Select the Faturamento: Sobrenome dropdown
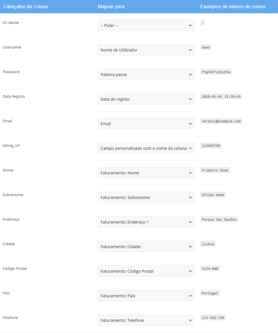 (146, 197)
